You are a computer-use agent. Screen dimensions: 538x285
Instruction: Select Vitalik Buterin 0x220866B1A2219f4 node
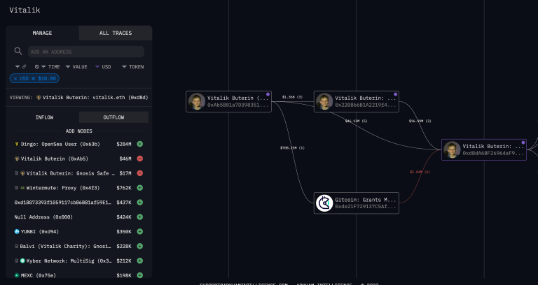pyautogui.click(x=357, y=101)
